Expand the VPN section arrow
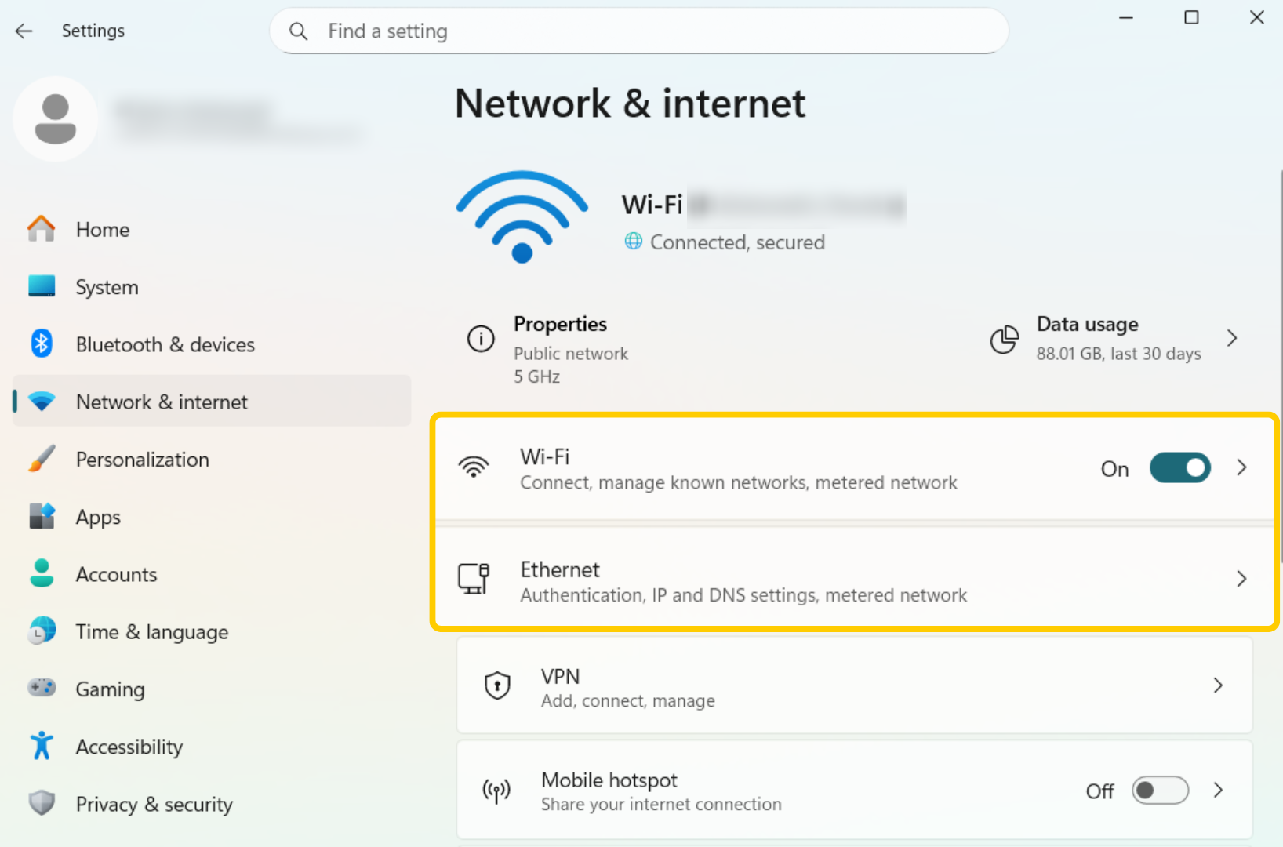This screenshot has width=1283, height=847. 1218,685
